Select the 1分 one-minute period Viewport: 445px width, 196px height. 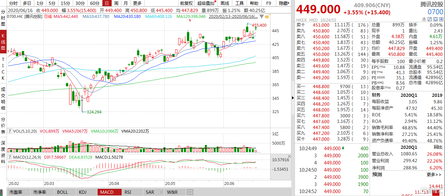(40, 3)
